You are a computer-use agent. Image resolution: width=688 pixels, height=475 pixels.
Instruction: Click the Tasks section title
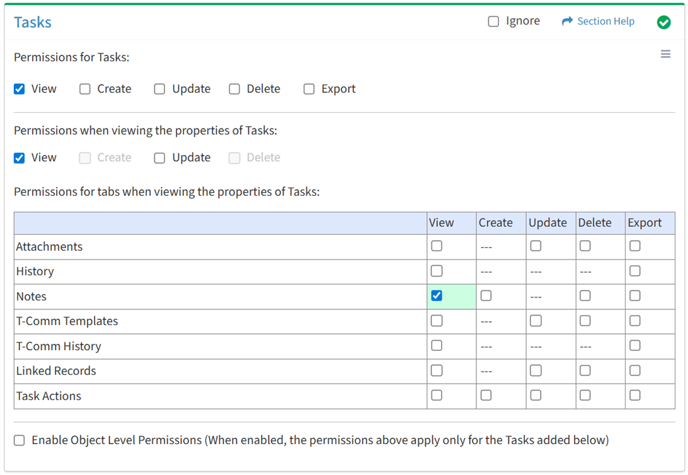[x=33, y=22]
